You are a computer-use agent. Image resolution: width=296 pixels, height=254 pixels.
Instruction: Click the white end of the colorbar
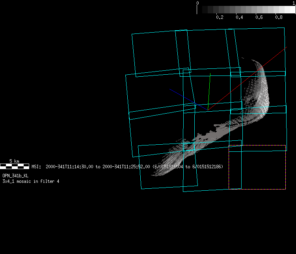292,10
